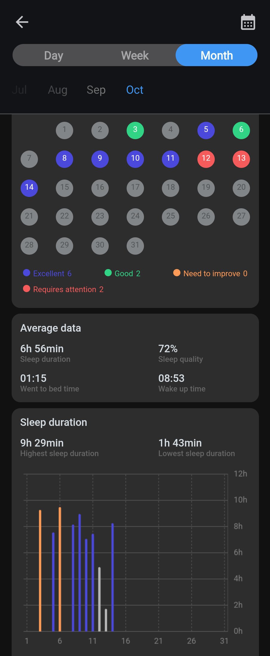Tap the Requires attention legend label
270x656 pixels.
coord(65,289)
